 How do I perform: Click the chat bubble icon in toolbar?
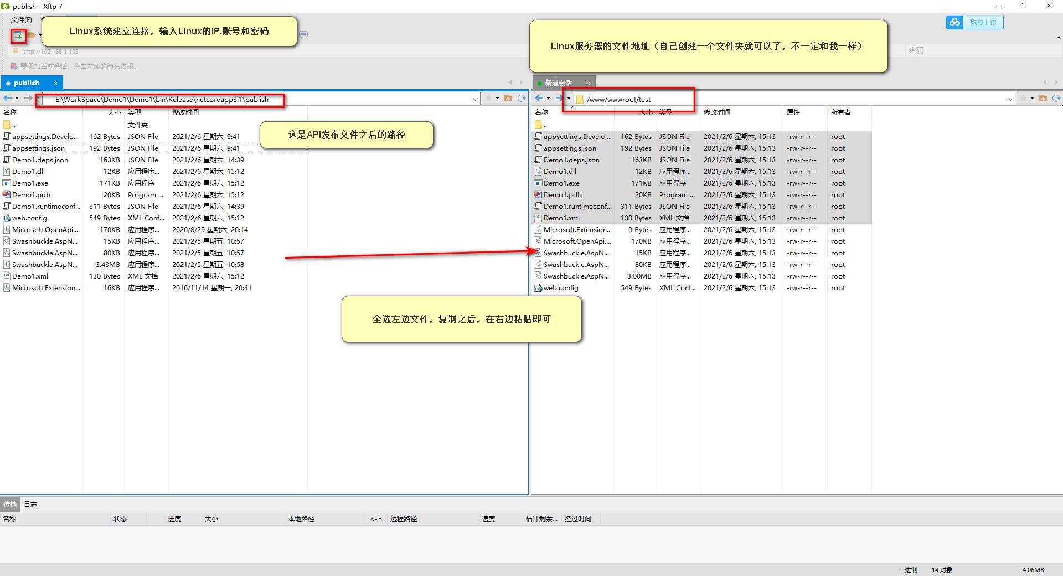(303, 34)
